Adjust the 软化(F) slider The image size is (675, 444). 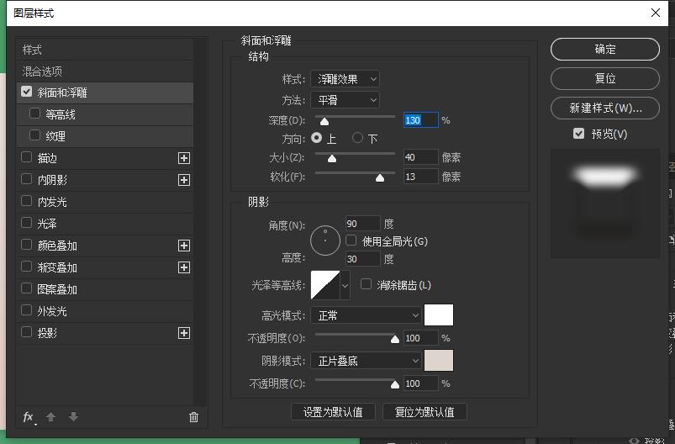pyautogui.click(x=380, y=178)
